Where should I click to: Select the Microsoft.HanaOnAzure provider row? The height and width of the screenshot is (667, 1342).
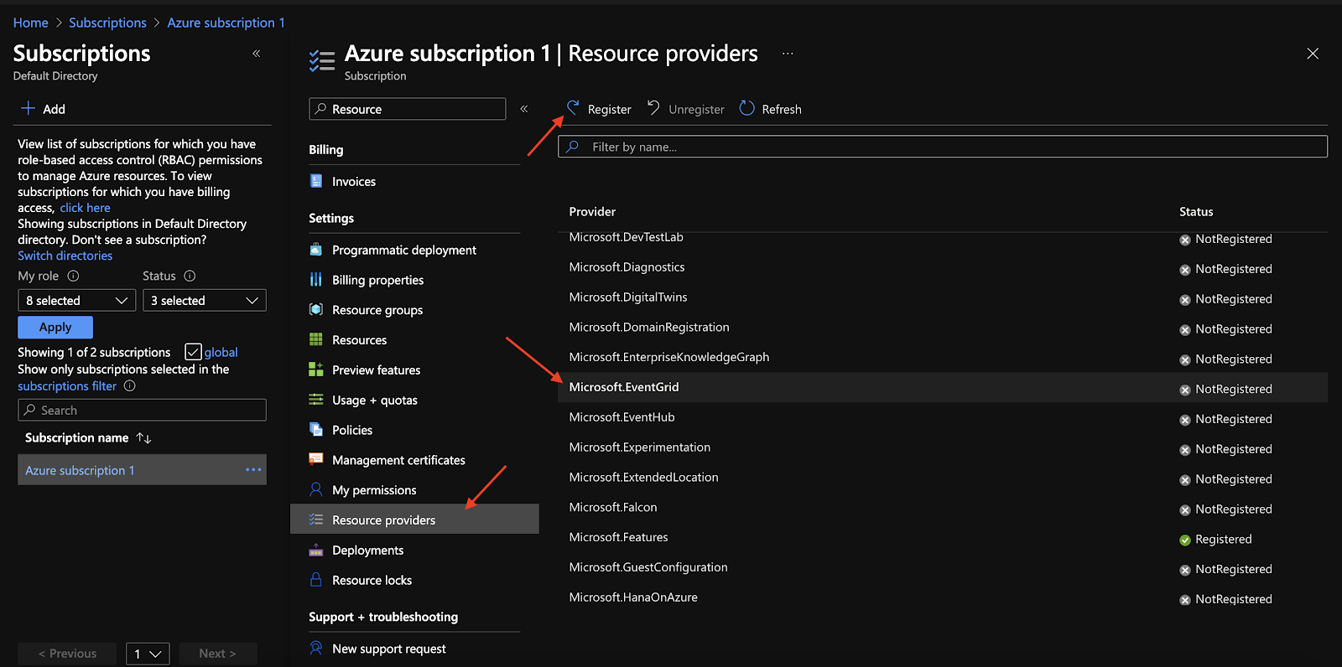tap(943, 597)
